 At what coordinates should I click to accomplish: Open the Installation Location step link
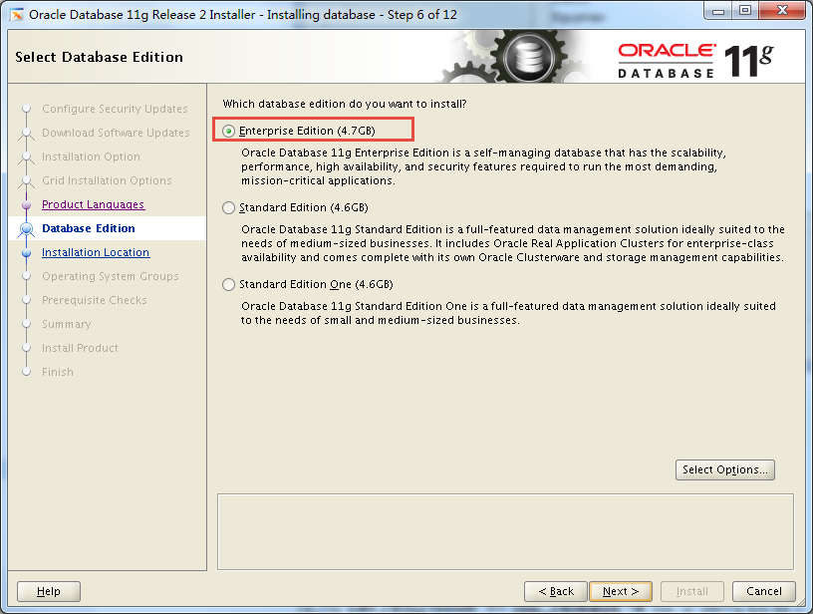(96, 252)
